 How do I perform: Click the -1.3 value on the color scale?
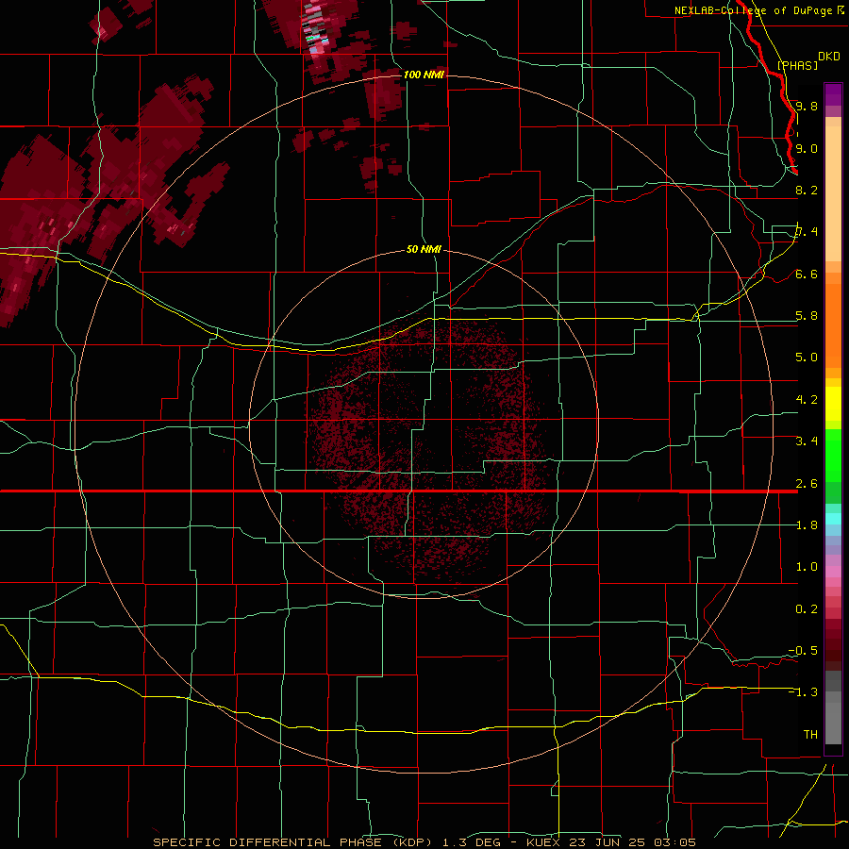pos(803,692)
